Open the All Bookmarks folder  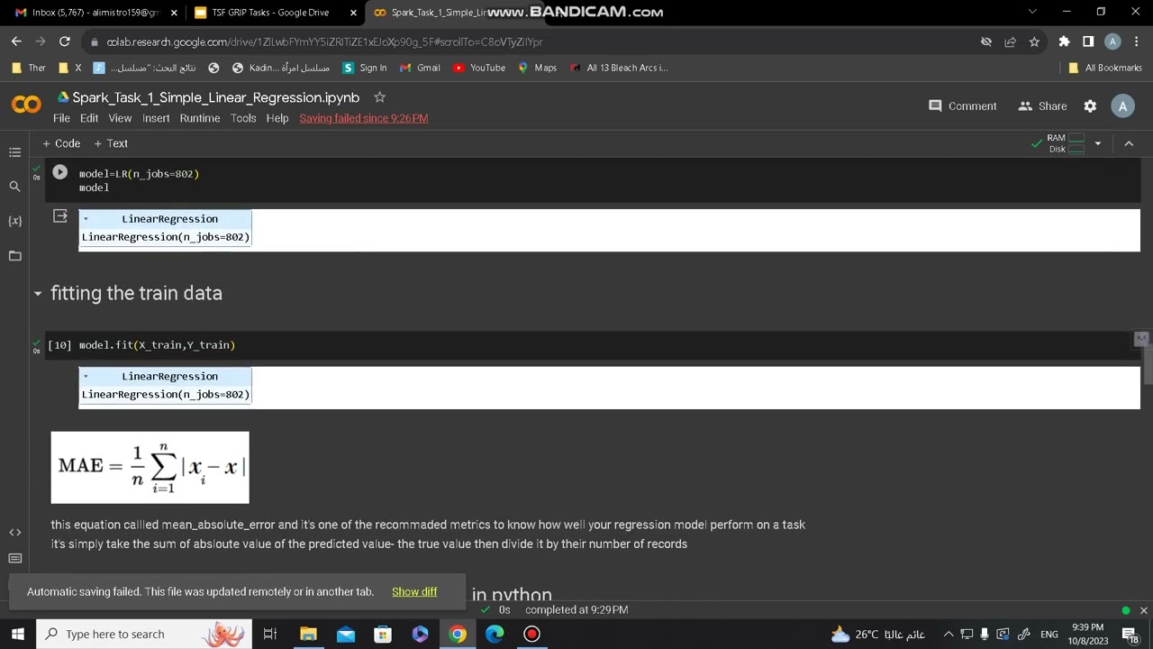coord(1104,68)
